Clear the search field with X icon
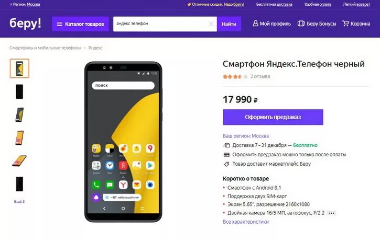Screen dimensions: 380x241 coord(211,24)
